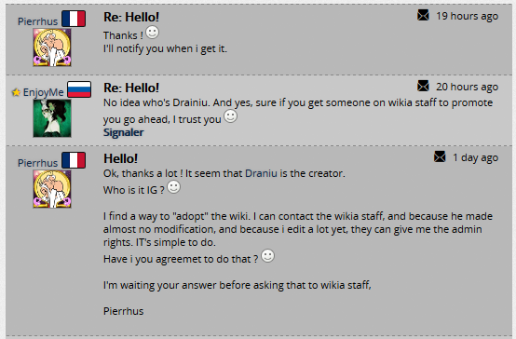Click smiley after 'Thanks !'
This screenshot has width=516, height=339.
point(152,33)
